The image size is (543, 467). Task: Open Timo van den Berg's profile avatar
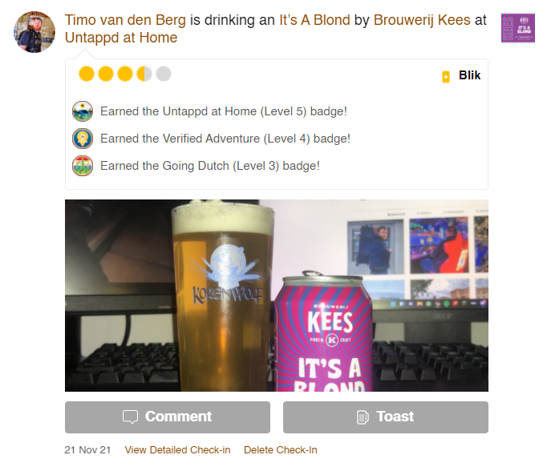(34, 32)
